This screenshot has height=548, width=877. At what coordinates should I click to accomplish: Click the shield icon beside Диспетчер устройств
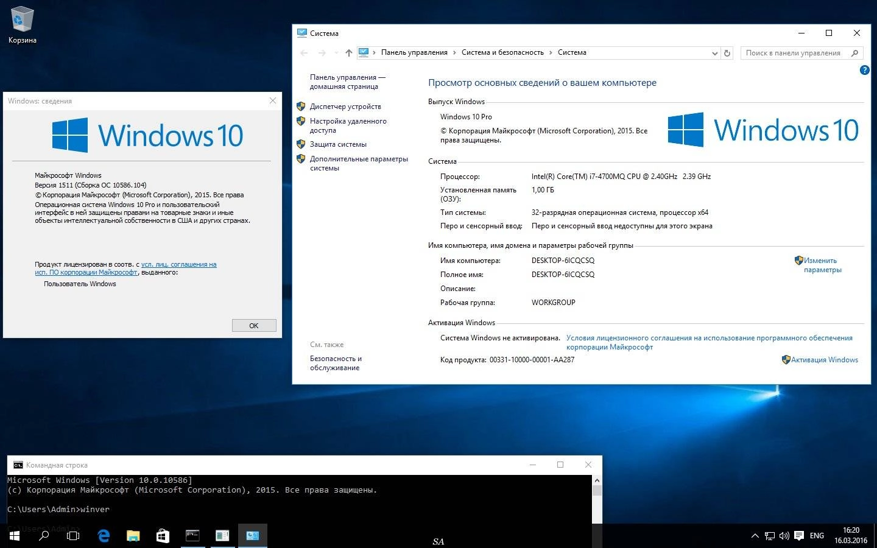pyautogui.click(x=301, y=106)
